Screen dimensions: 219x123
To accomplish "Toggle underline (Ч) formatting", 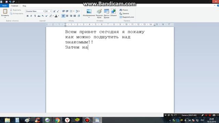I will pos(35,16).
